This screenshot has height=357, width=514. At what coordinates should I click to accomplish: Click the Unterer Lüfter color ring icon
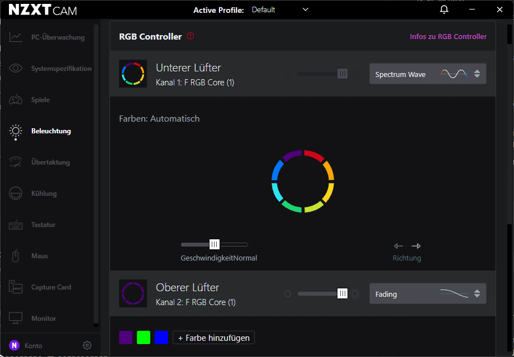(133, 74)
